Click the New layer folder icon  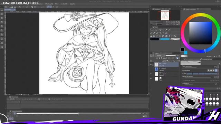tap(167, 61)
